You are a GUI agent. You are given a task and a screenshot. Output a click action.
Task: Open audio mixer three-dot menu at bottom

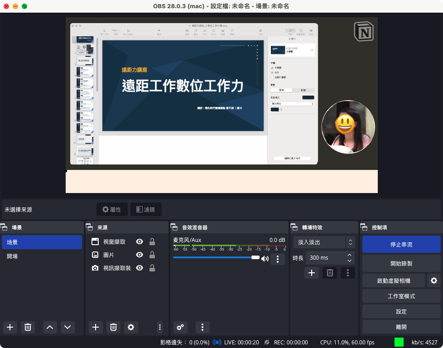coord(202,327)
